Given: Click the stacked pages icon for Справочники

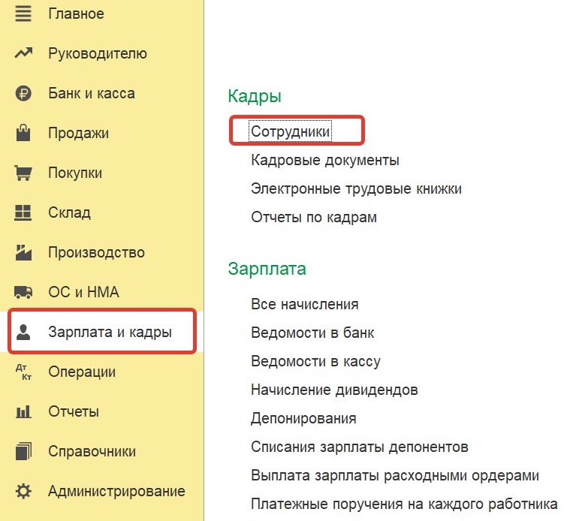Looking at the screenshot, I should tap(23, 451).
